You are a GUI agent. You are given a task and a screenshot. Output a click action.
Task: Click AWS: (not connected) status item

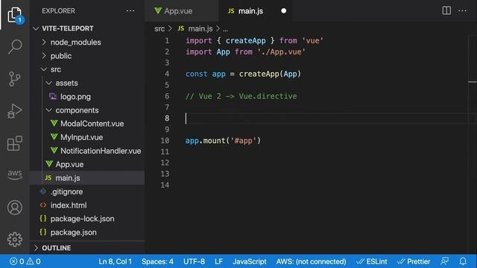click(311, 261)
